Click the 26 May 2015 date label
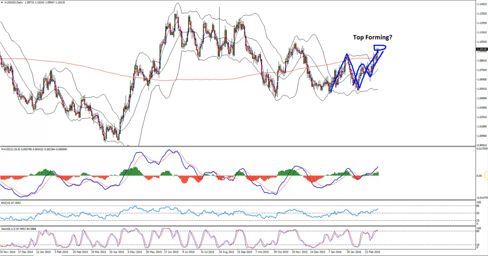This screenshot has width=488, height=256. point(153,252)
